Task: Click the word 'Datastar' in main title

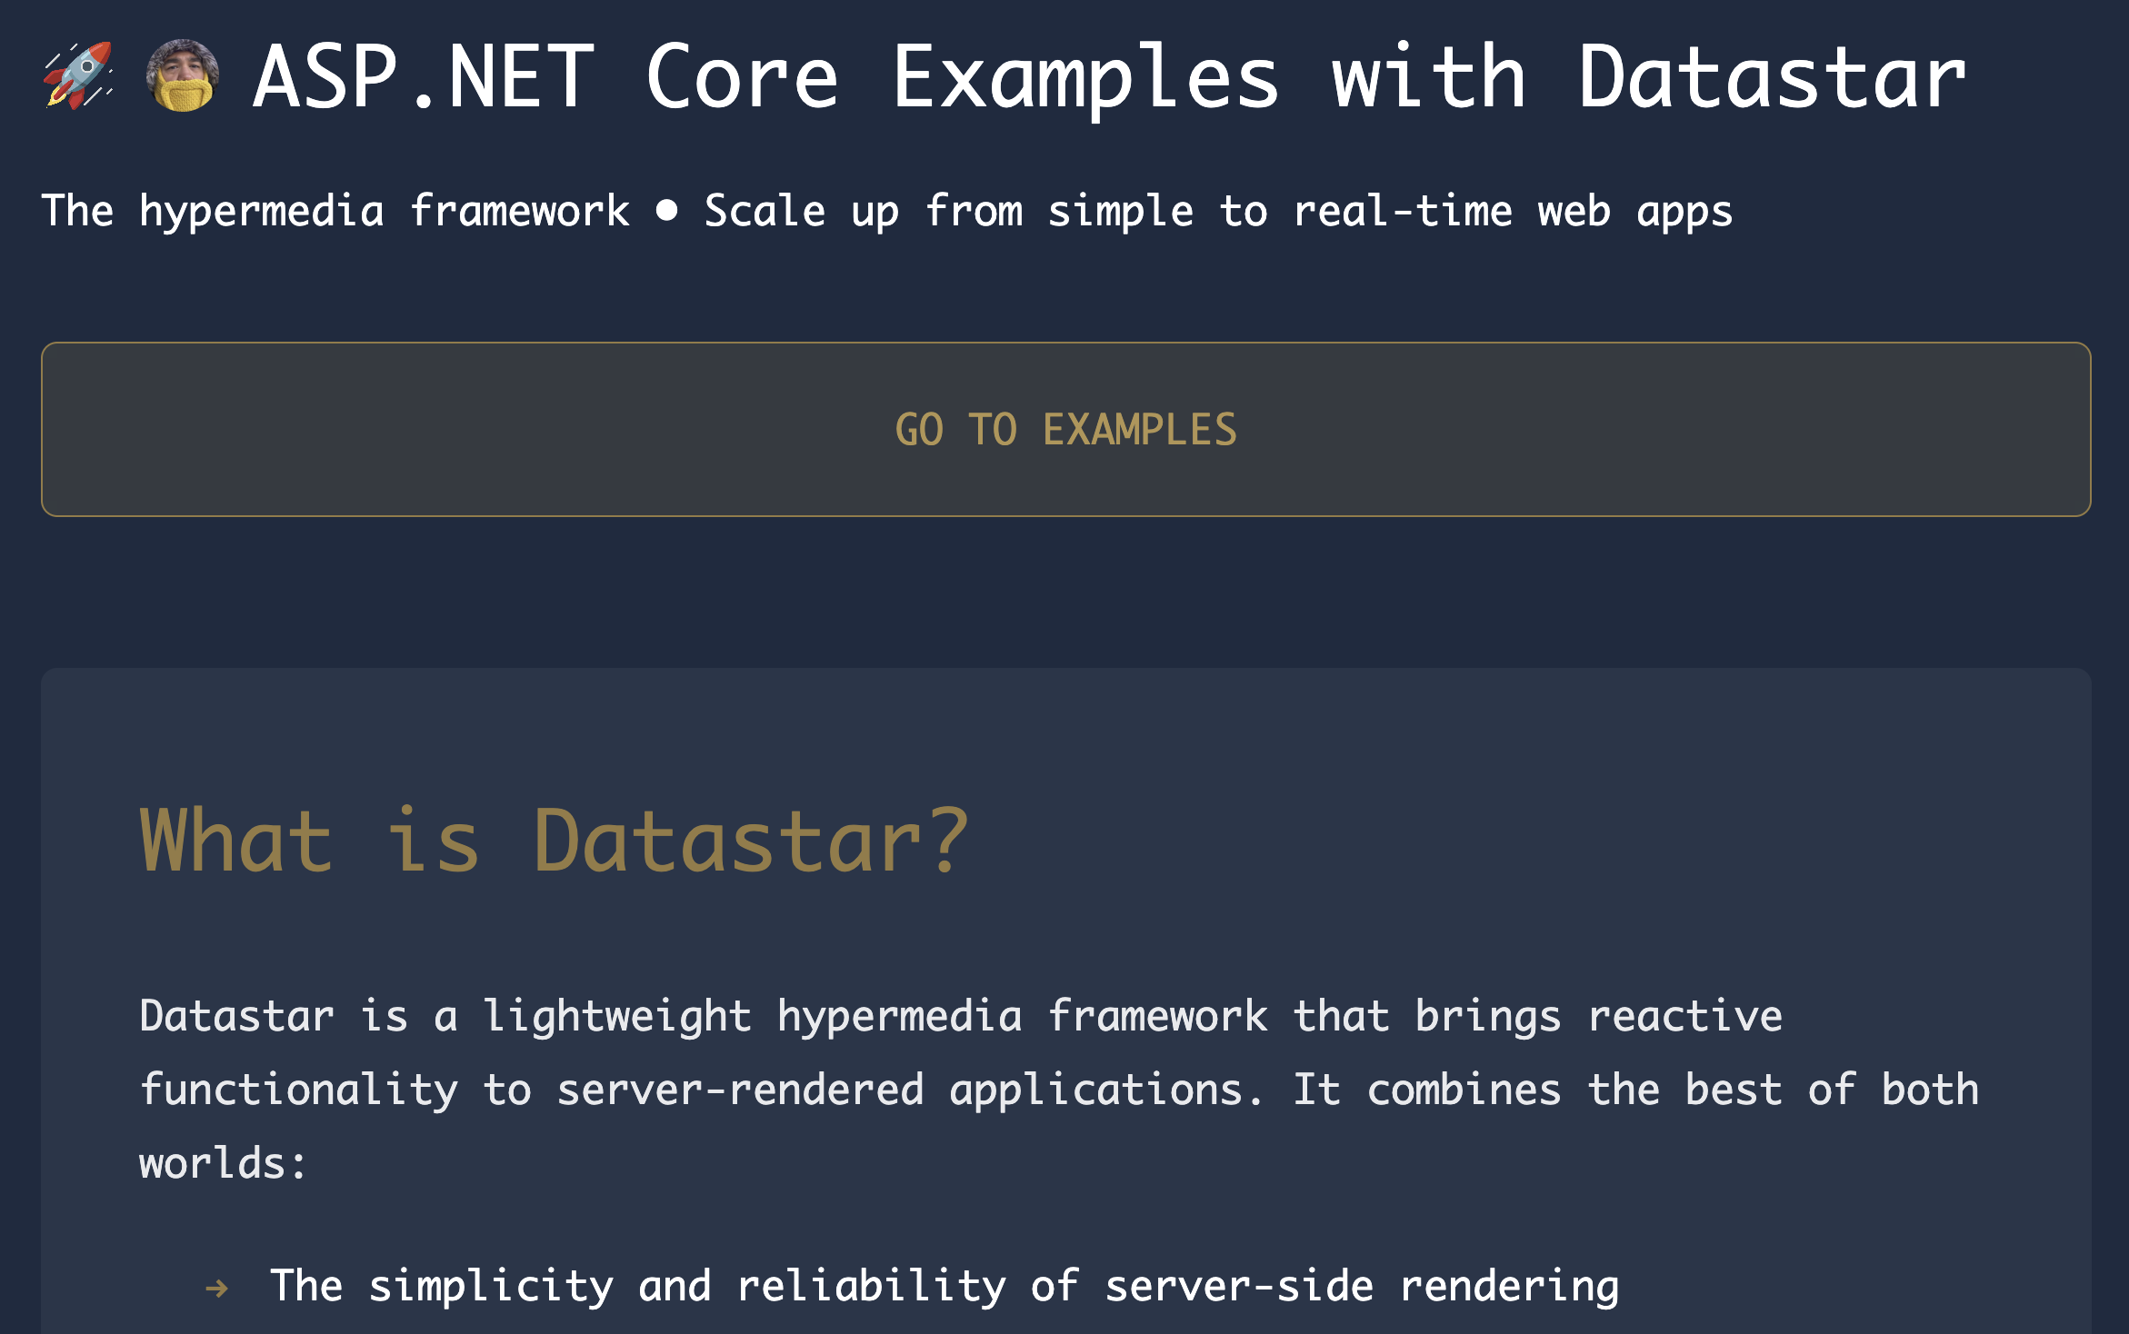Action: [x=1771, y=78]
